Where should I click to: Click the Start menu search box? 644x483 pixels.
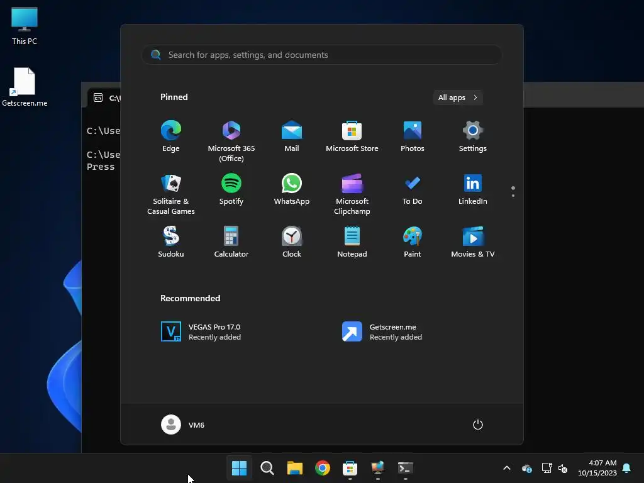click(322, 55)
